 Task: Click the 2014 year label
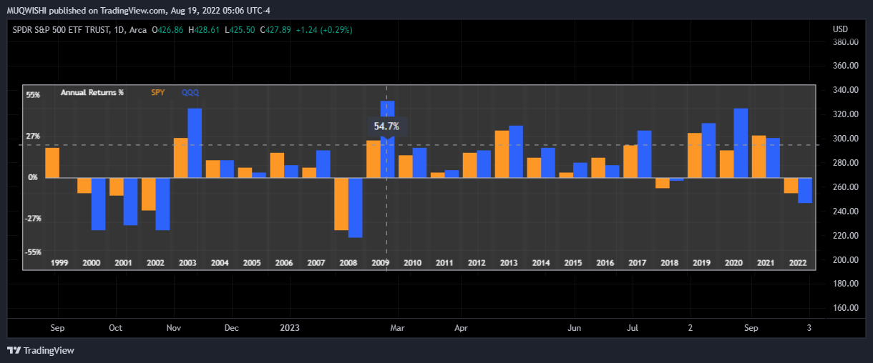[x=541, y=263]
